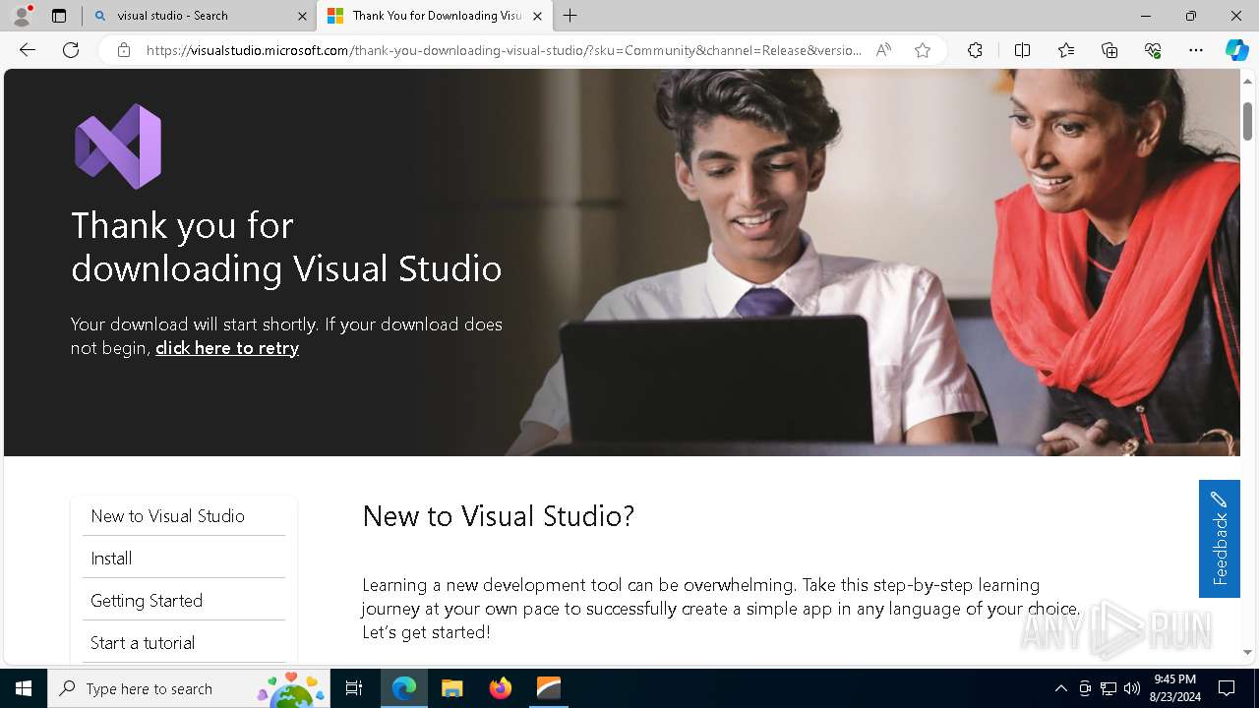Open the Extensions puzzle icon

click(x=975, y=50)
